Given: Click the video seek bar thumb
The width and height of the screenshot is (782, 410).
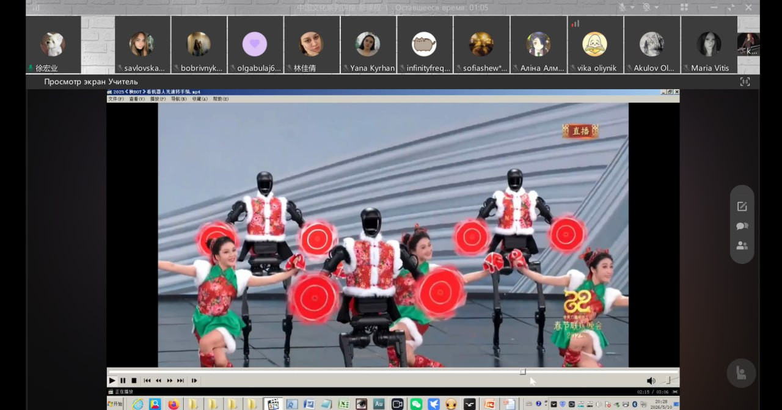Looking at the screenshot, I should pyautogui.click(x=523, y=371).
